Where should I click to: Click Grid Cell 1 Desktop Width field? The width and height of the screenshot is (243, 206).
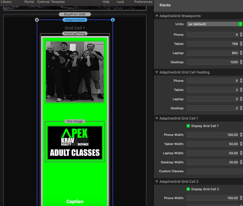[213, 162]
